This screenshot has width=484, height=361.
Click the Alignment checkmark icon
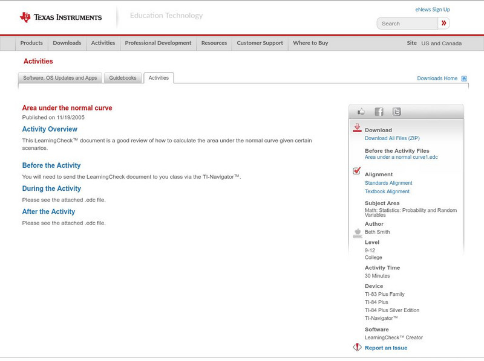pyautogui.click(x=357, y=171)
